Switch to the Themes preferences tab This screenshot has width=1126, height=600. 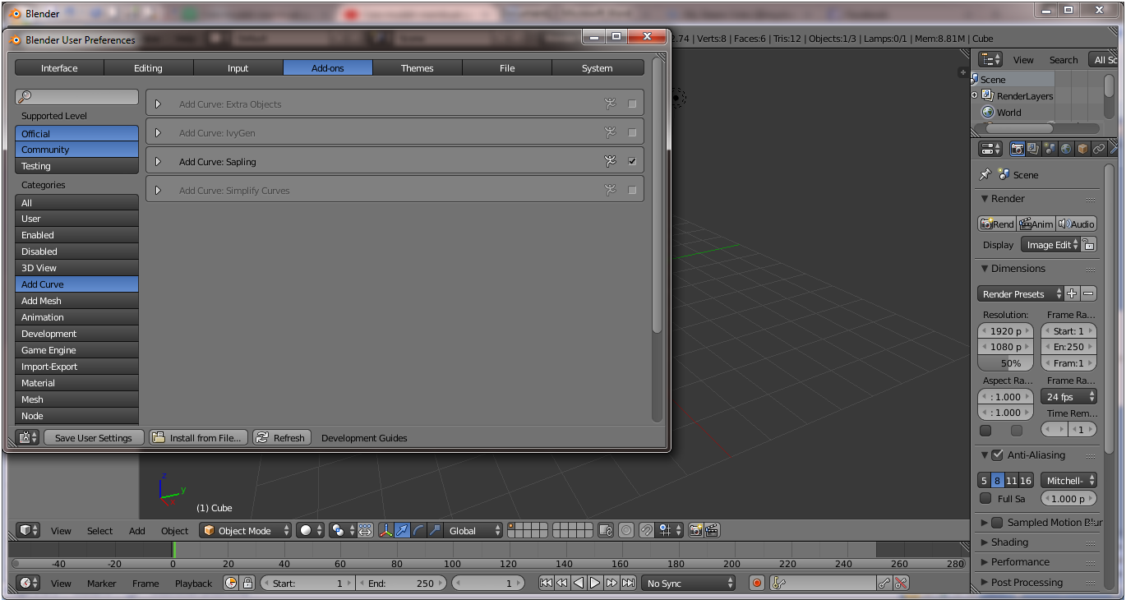417,68
